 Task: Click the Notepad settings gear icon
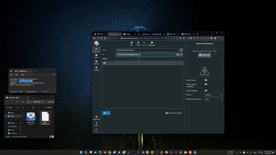point(54,74)
